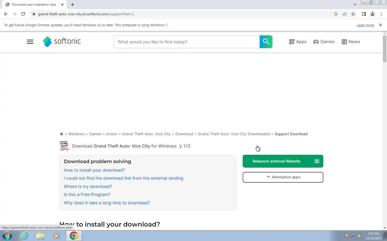Screen dimensions: 387x241
Task: Click the teal search magnifier button
Action: 266,42
